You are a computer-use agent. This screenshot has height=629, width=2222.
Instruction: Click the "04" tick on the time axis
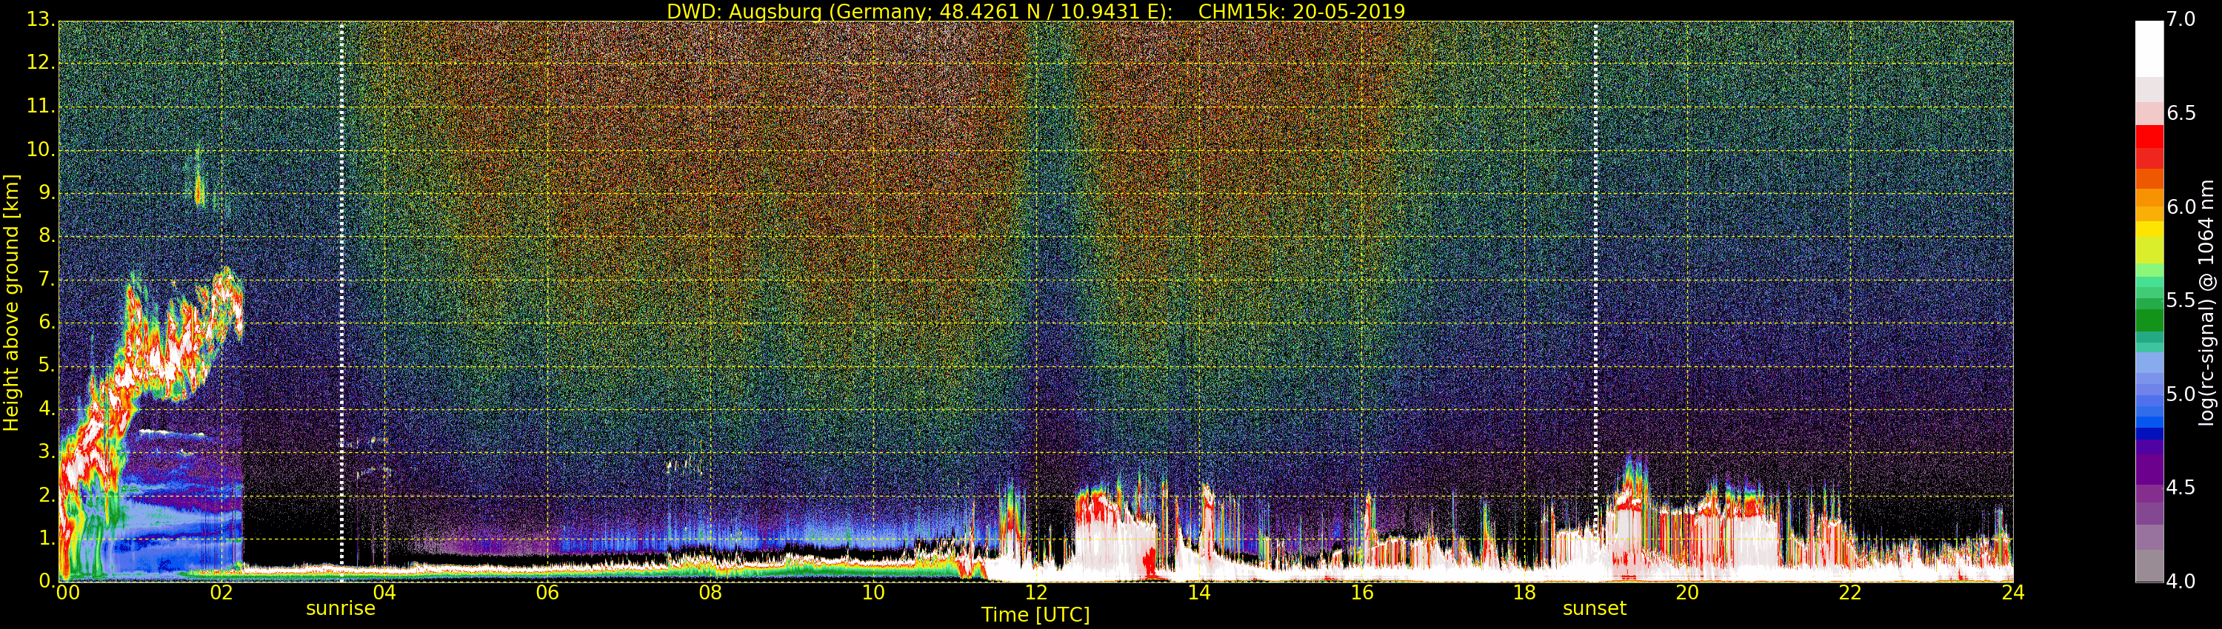pos(384,592)
